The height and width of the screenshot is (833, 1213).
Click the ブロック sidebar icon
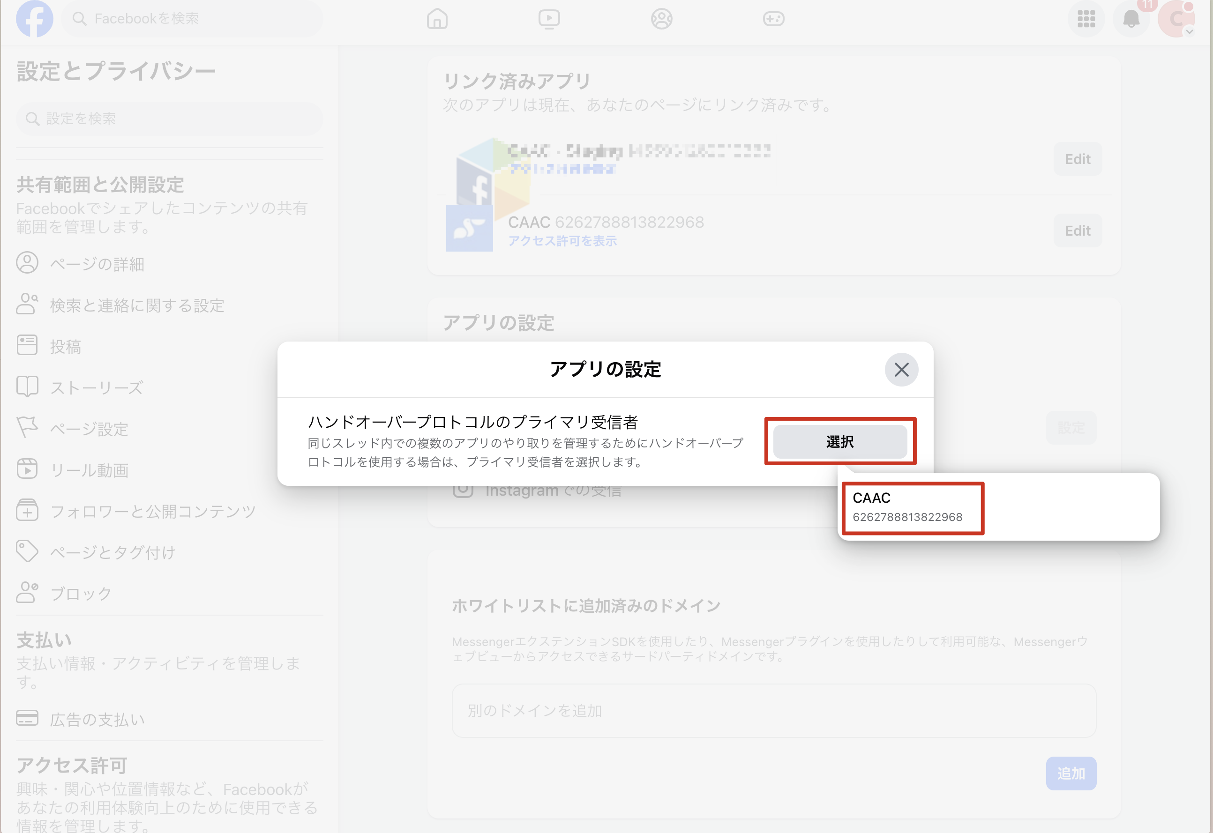click(x=27, y=592)
